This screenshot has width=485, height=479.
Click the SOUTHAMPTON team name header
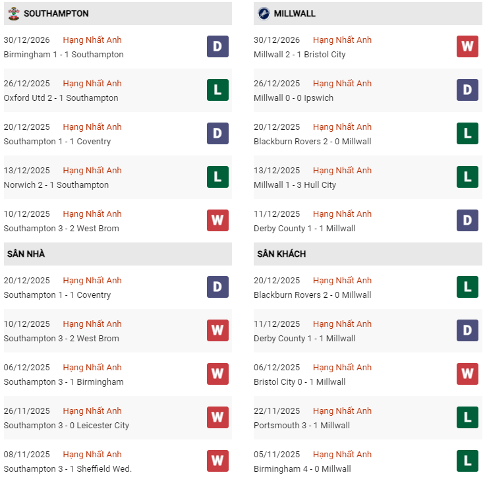click(x=56, y=13)
